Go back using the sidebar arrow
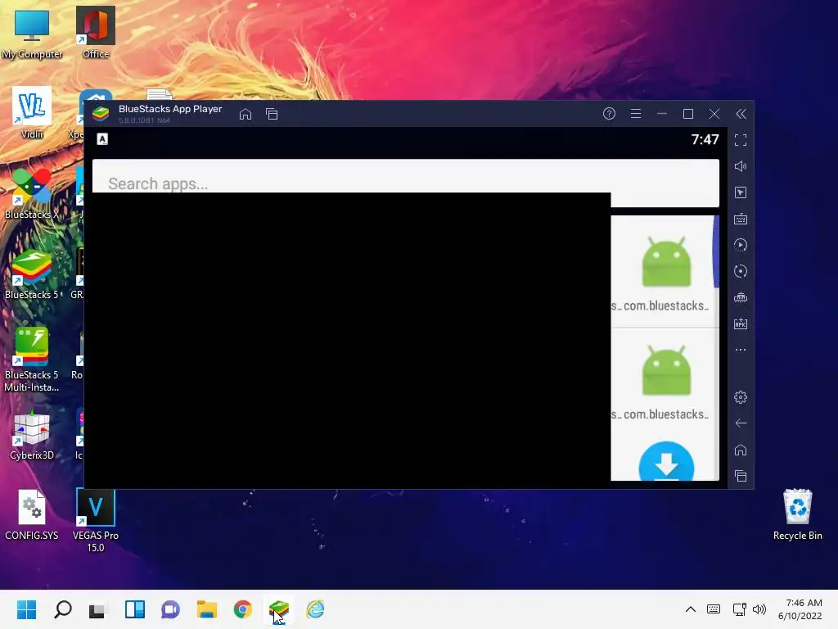 (x=741, y=423)
